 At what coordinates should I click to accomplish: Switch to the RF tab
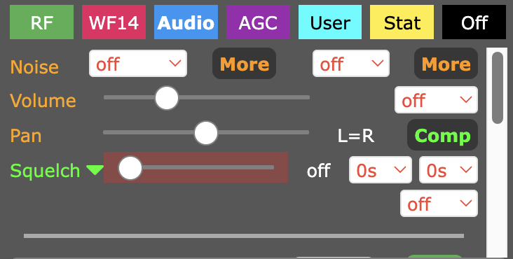coord(41,22)
